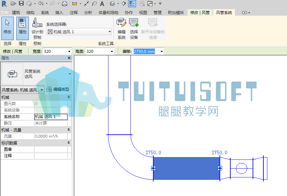Collapse the 标识数据 properties group
Screen dimensions: 287x196
pos(69,143)
